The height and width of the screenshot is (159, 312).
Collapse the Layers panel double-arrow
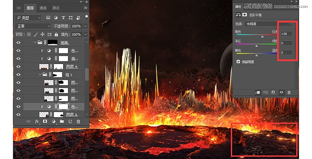[x=81, y=2]
